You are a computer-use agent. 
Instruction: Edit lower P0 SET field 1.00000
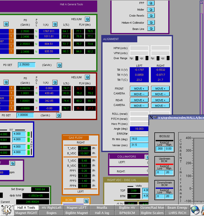pos(25,115)
